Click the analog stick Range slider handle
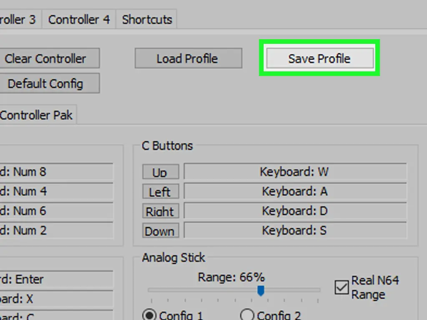 point(261,290)
